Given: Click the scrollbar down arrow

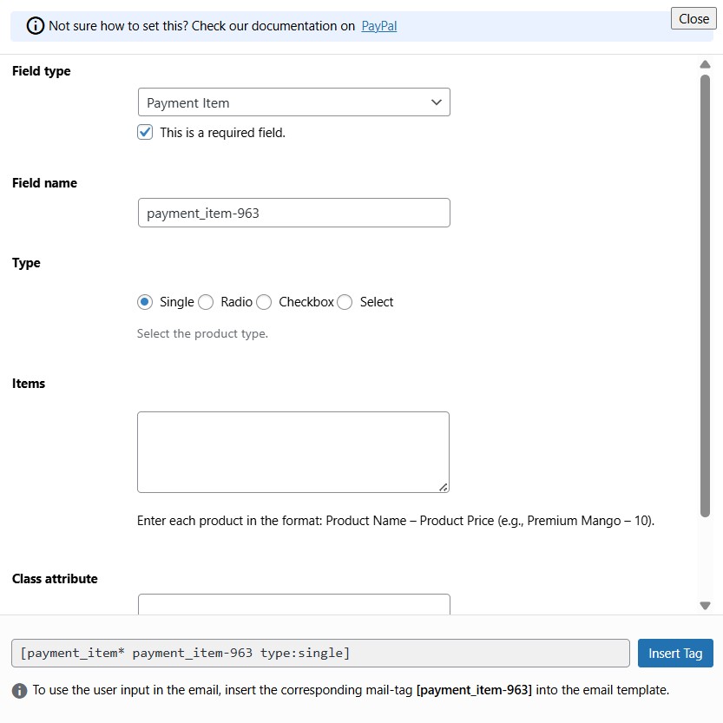Looking at the screenshot, I should [705, 606].
